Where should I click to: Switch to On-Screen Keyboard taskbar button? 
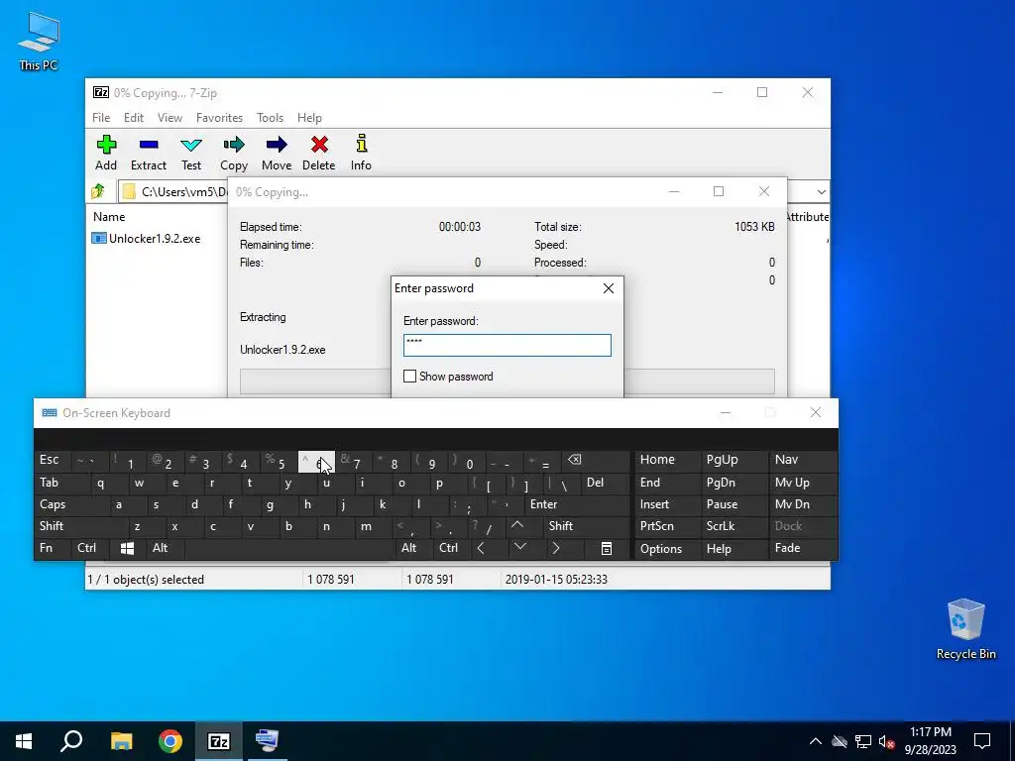pyautogui.click(x=267, y=741)
